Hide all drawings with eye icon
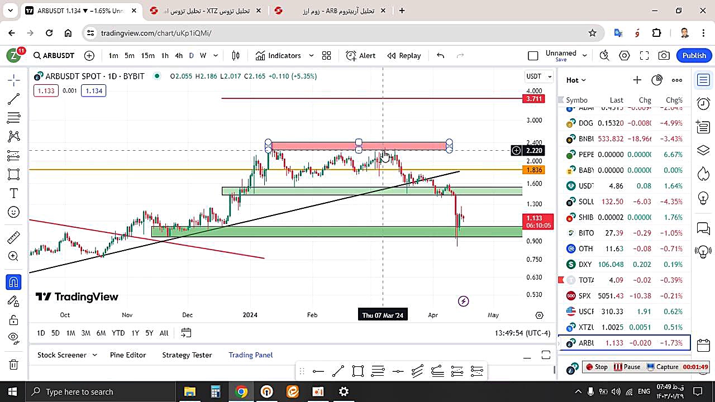The width and height of the screenshot is (715, 402). [x=14, y=338]
